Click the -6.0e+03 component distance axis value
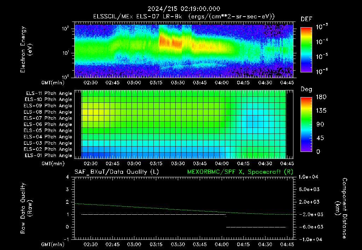The height and width of the screenshot is (250, 362). pyautogui.click(x=311, y=227)
